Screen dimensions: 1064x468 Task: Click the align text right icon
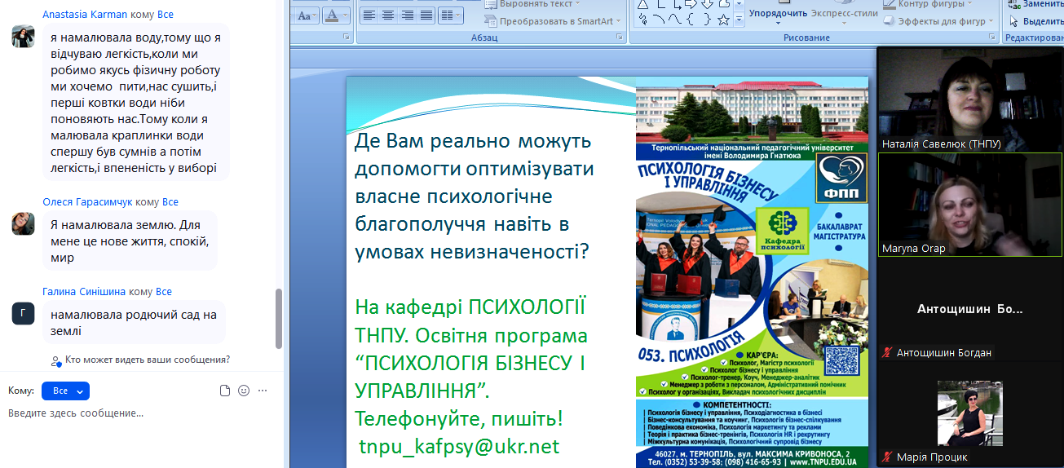point(408,15)
